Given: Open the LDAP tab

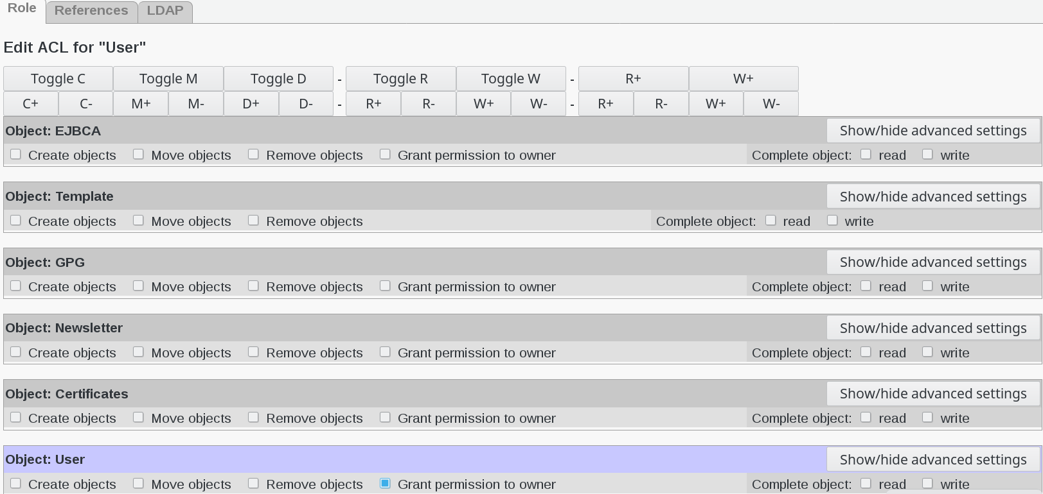Looking at the screenshot, I should click(x=165, y=11).
